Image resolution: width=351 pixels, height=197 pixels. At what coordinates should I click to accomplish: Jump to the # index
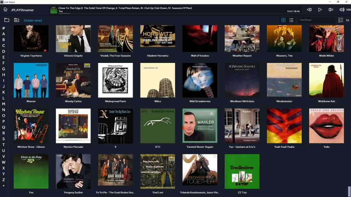[x=3, y=28]
